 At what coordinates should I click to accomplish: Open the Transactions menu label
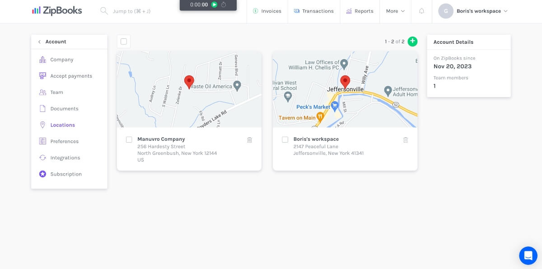[318, 11]
